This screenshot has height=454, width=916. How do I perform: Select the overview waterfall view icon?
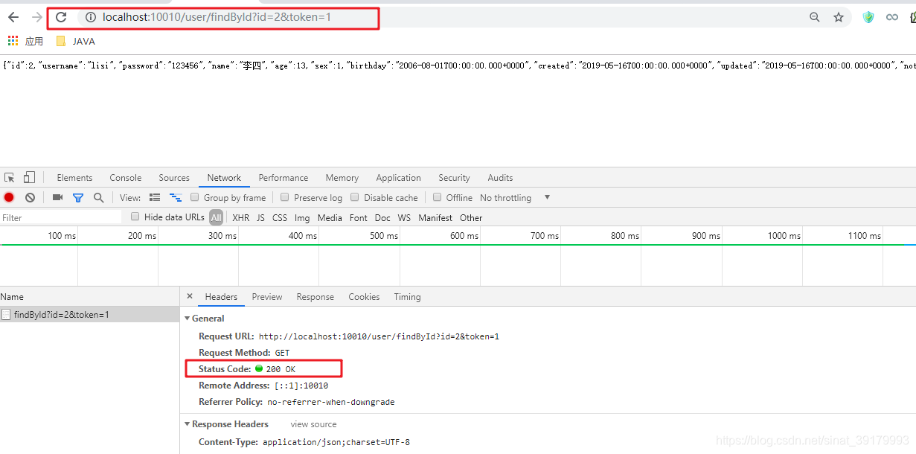pyautogui.click(x=176, y=197)
